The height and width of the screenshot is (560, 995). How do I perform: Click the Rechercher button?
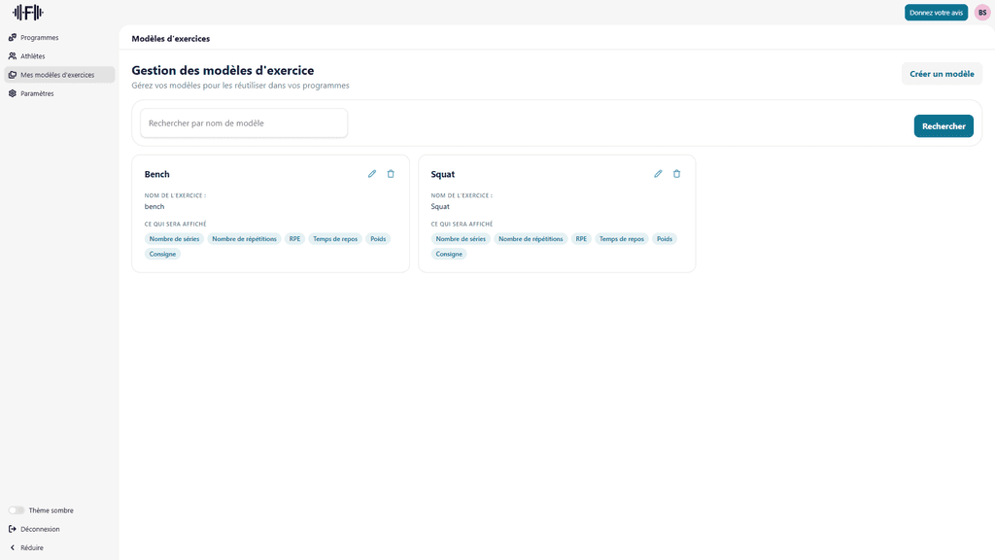click(943, 126)
